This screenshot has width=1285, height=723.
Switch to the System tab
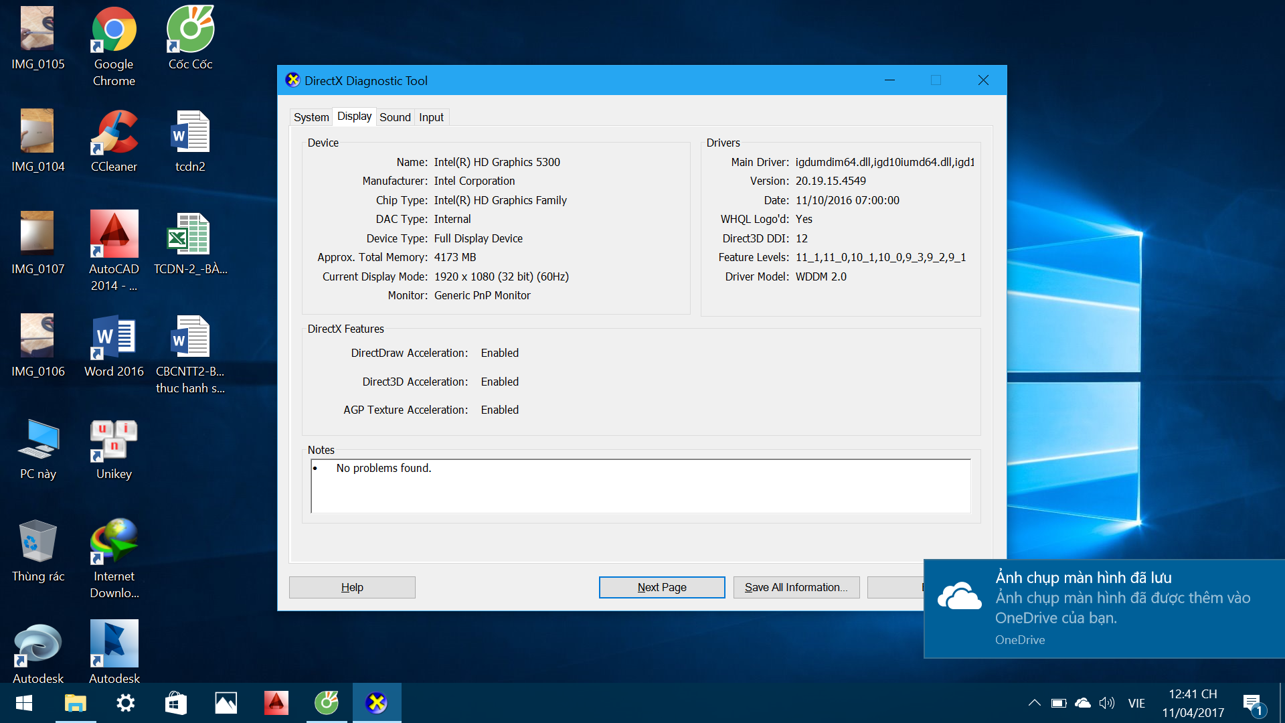tap(311, 117)
